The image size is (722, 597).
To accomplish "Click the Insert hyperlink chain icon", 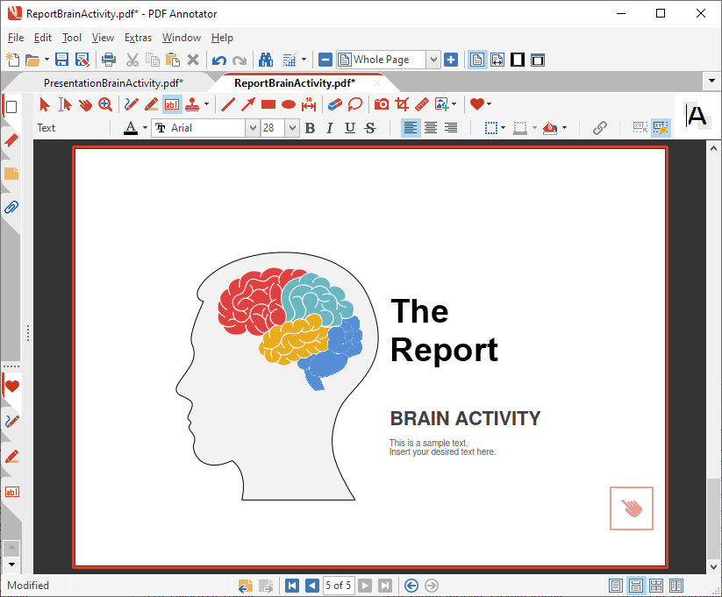I will (x=599, y=128).
